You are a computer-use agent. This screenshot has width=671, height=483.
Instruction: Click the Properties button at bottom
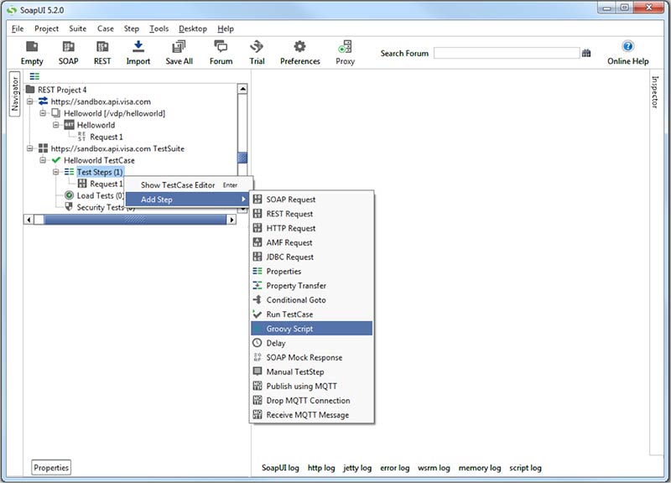pyautogui.click(x=52, y=468)
